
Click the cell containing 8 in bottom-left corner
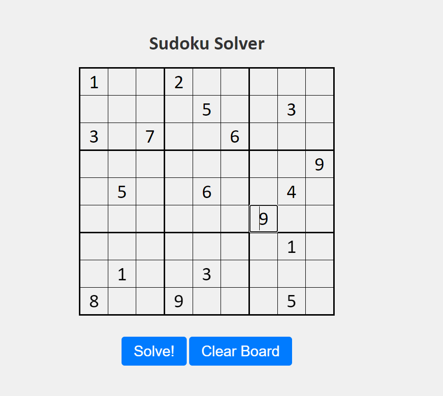point(94,301)
